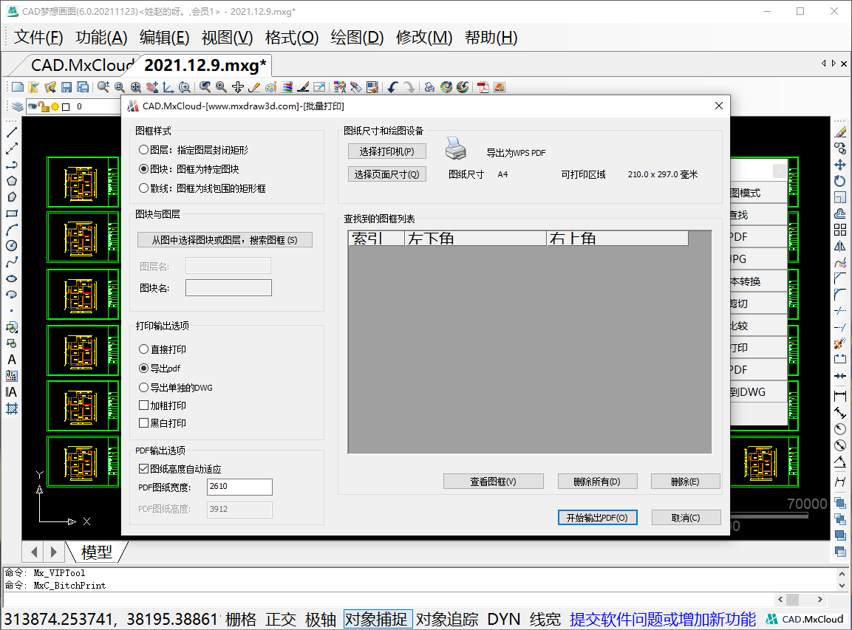Open the 编辑(E) menu

tap(165, 38)
